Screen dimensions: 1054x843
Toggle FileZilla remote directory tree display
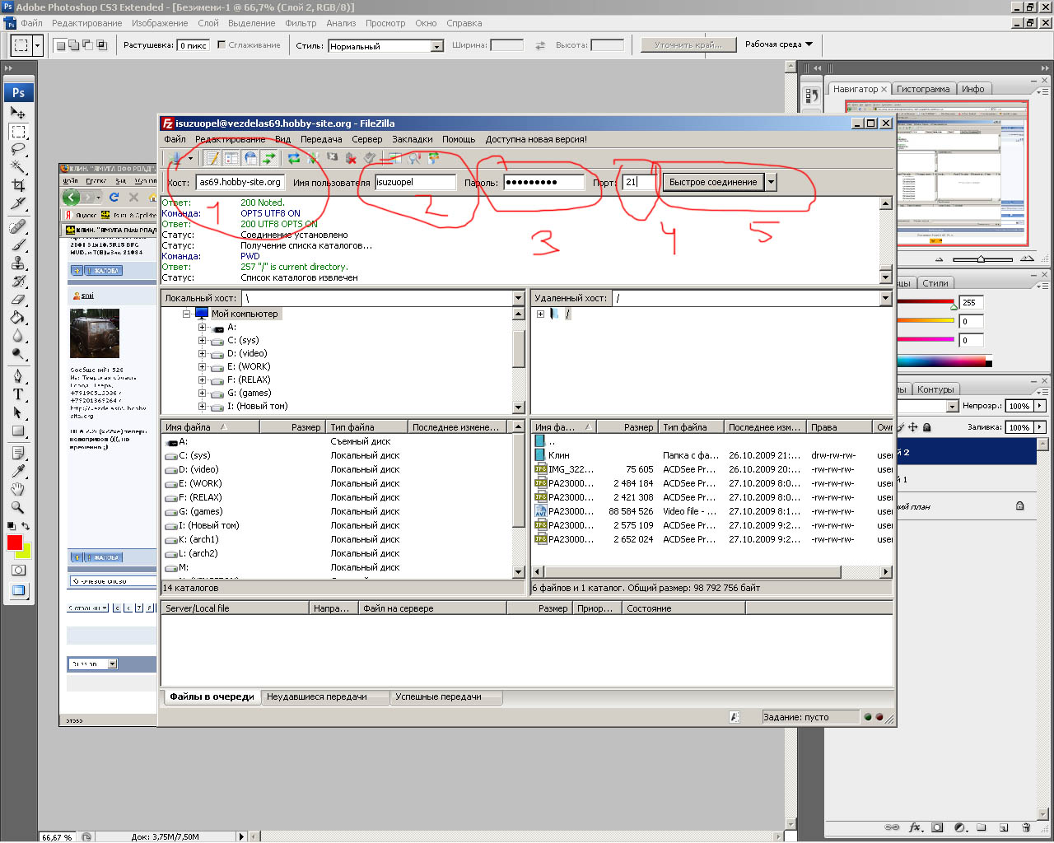250,158
